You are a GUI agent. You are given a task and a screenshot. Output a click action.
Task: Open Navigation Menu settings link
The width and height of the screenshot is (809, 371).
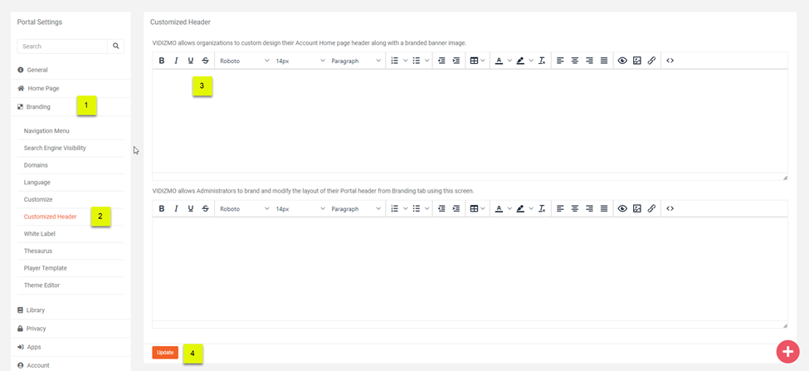tap(46, 131)
